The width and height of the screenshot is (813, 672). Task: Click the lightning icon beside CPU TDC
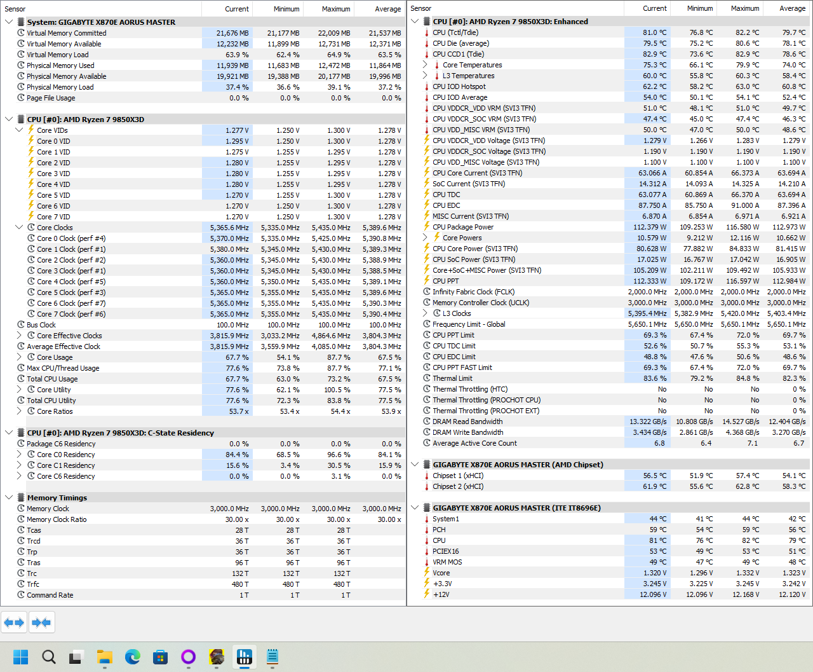427,195
